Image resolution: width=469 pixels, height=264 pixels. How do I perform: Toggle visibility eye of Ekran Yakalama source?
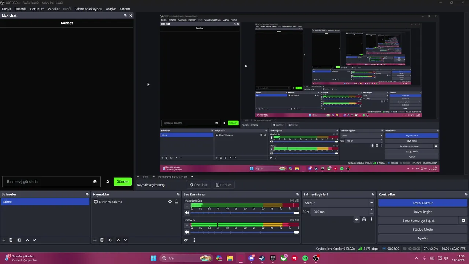coord(170,202)
